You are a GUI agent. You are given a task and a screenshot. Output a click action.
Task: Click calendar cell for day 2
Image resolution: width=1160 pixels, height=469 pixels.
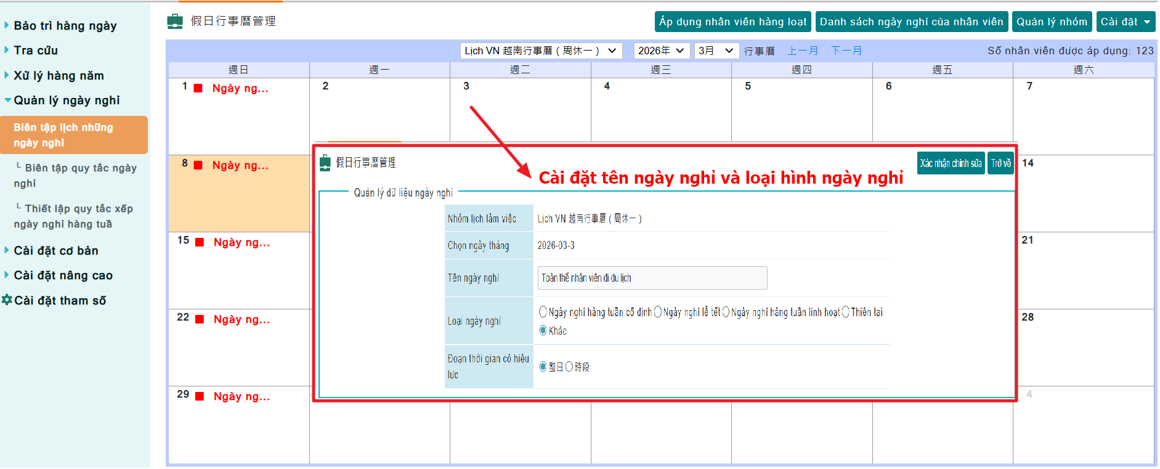coord(379,110)
